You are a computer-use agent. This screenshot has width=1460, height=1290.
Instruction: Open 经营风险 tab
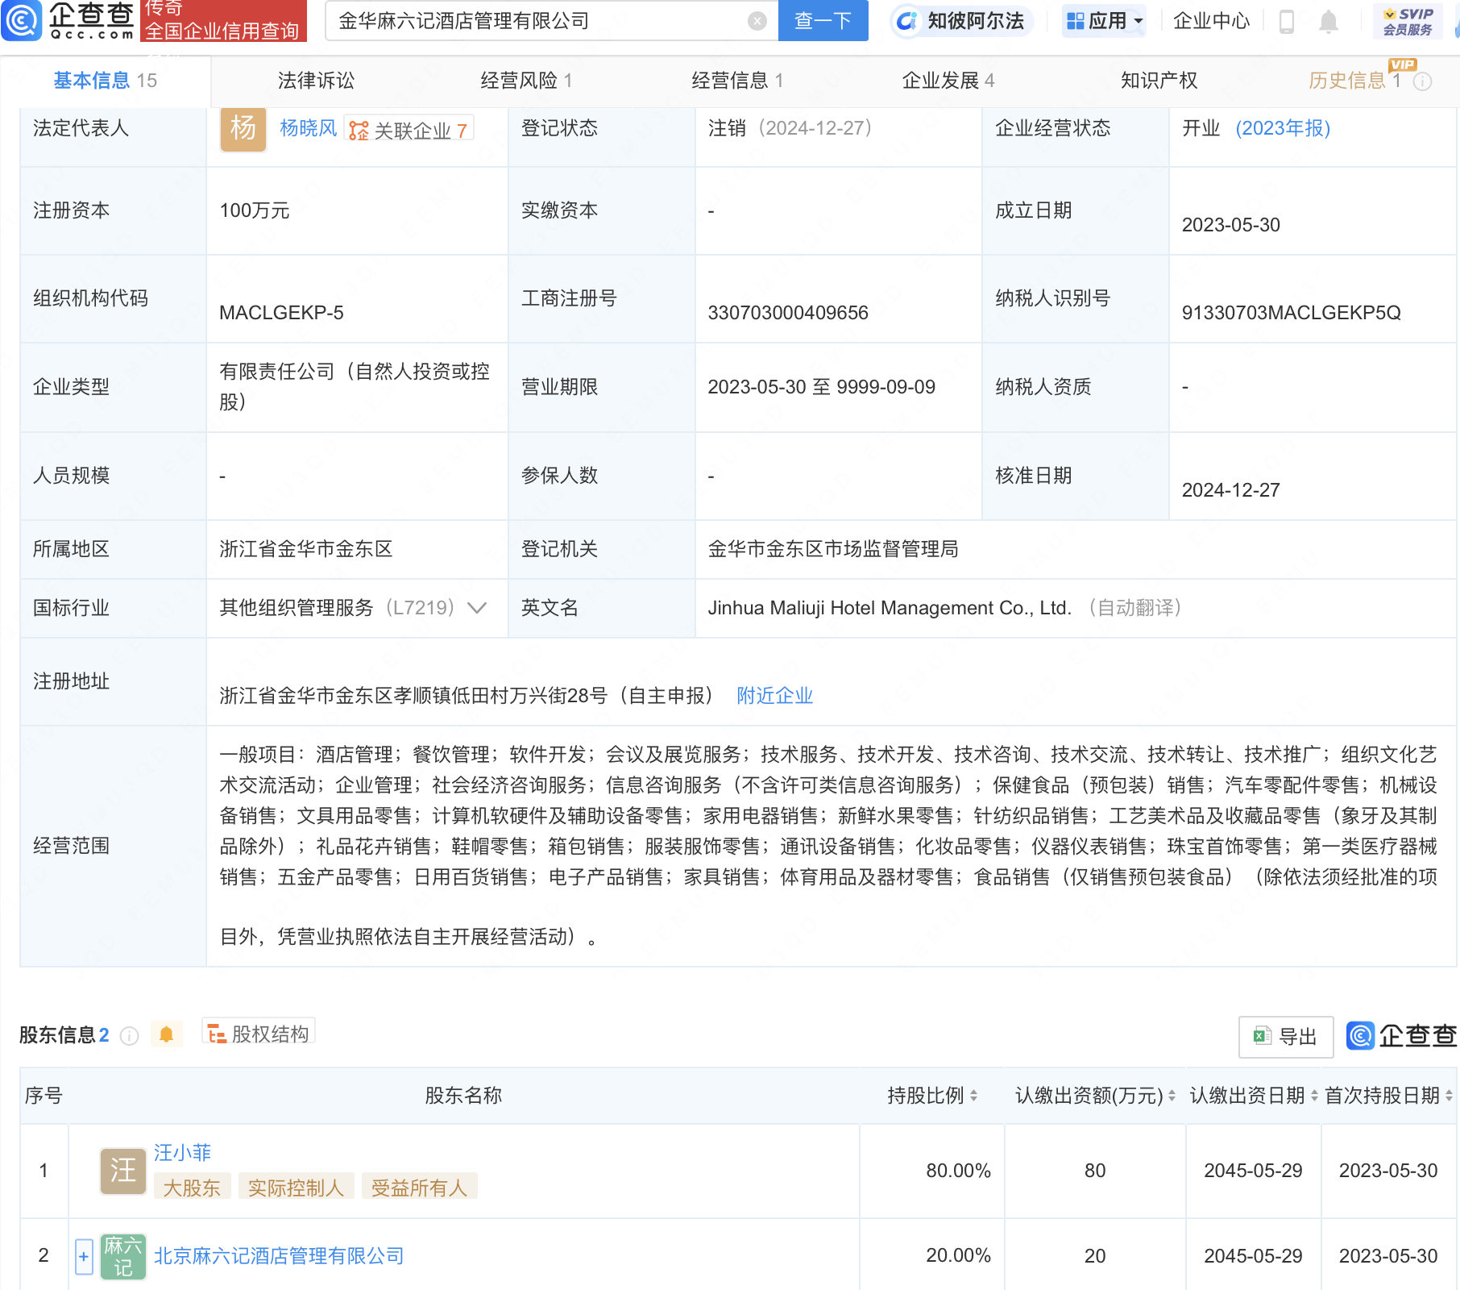tap(526, 81)
